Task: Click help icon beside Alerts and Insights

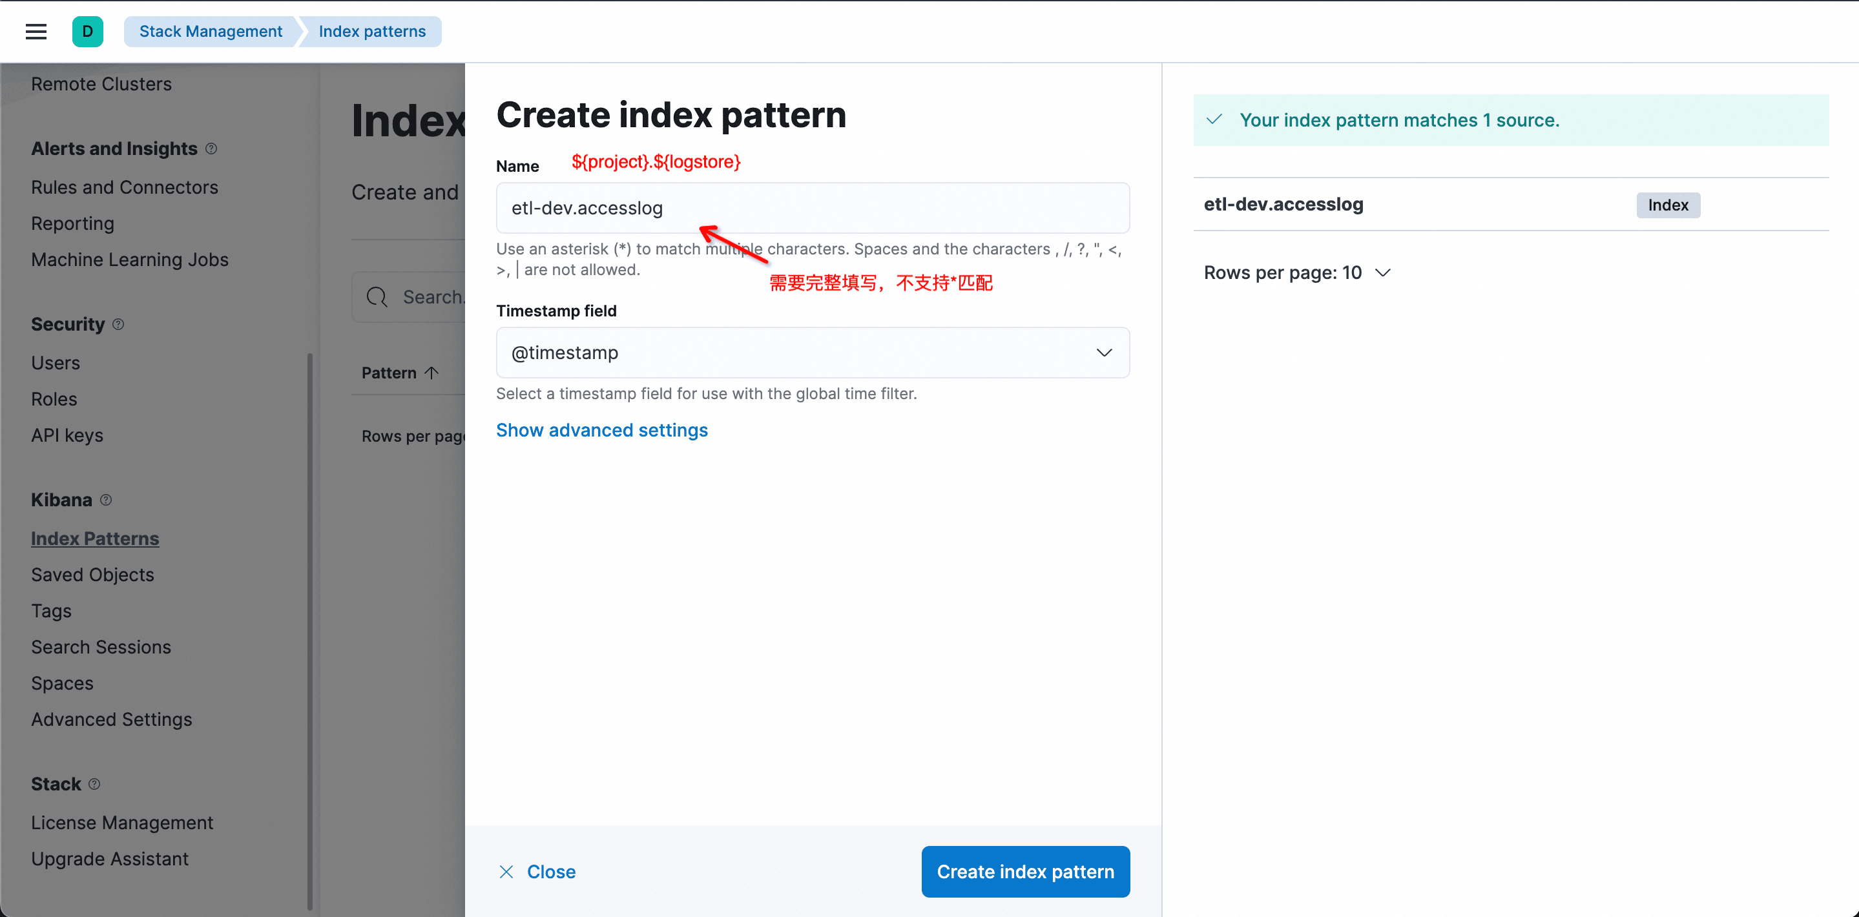Action: pos(211,149)
